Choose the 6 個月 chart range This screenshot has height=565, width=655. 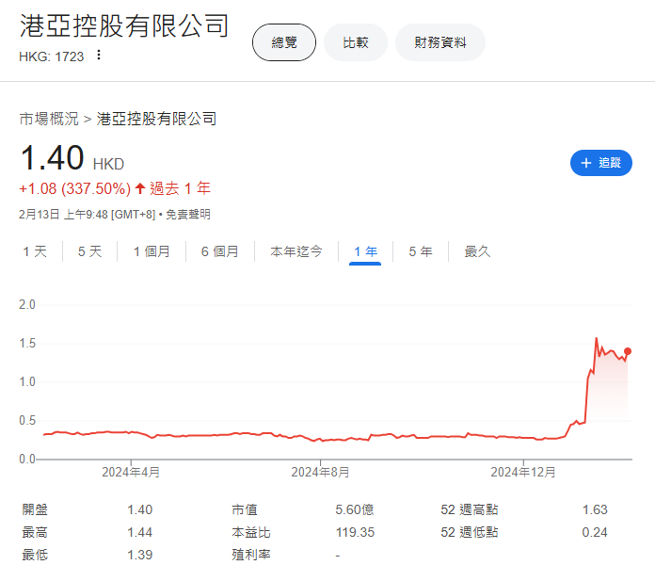tap(219, 251)
